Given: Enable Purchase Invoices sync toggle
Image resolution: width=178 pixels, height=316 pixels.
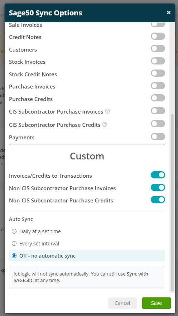Looking at the screenshot, I should pos(158,86).
